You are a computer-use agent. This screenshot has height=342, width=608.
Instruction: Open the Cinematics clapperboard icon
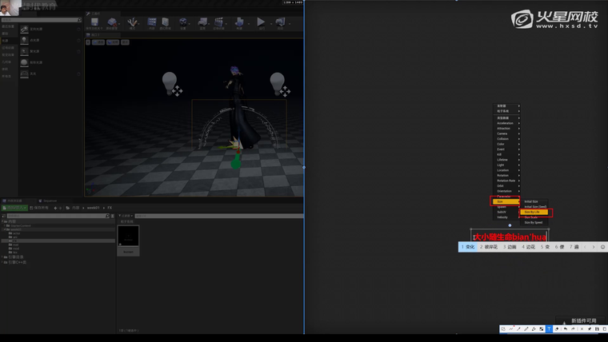220,23
